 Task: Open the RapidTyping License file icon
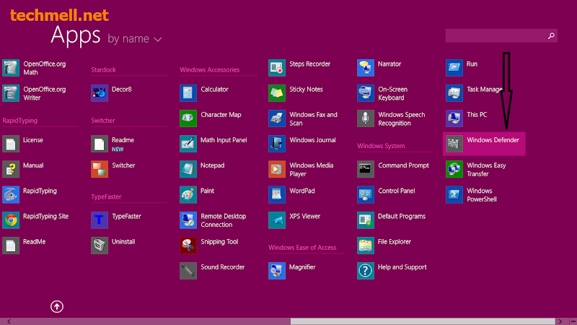click(x=11, y=144)
